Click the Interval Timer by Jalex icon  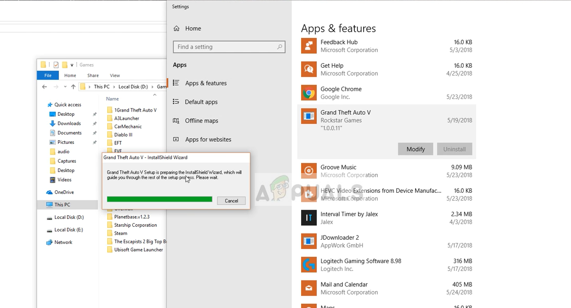click(309, 218)
